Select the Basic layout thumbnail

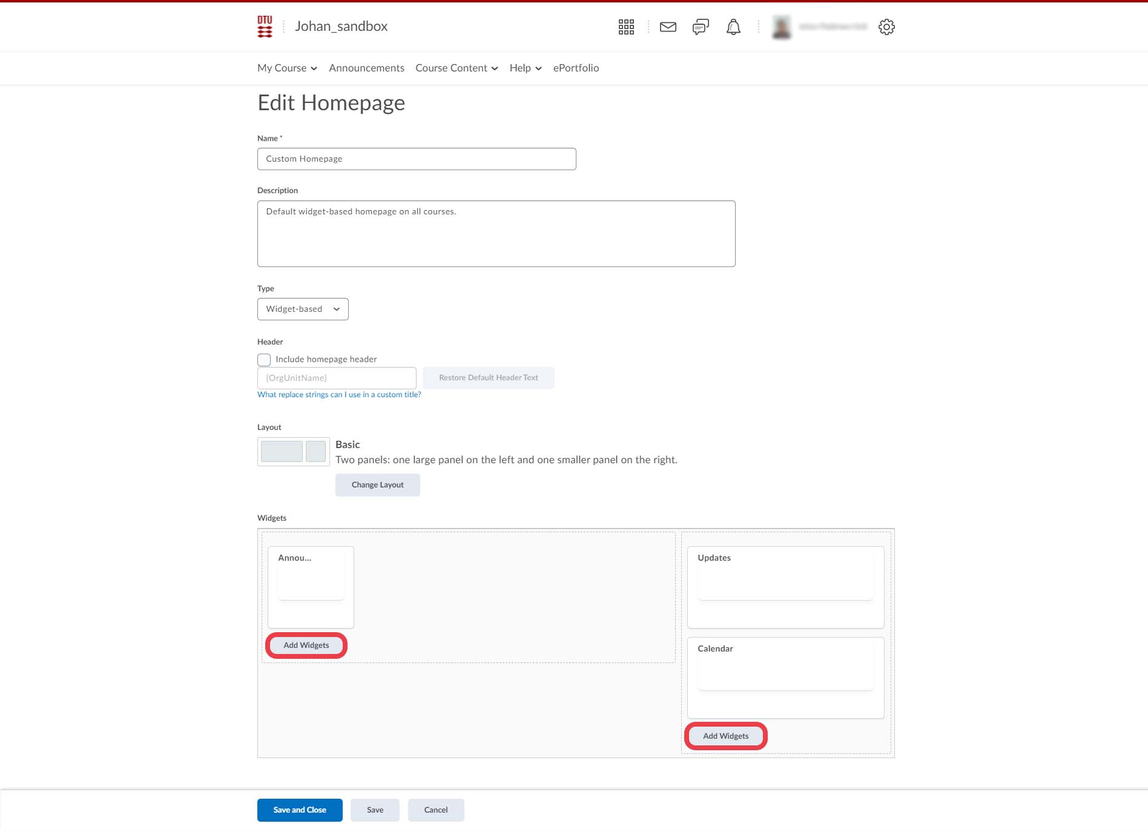click(x=293, y=451)
